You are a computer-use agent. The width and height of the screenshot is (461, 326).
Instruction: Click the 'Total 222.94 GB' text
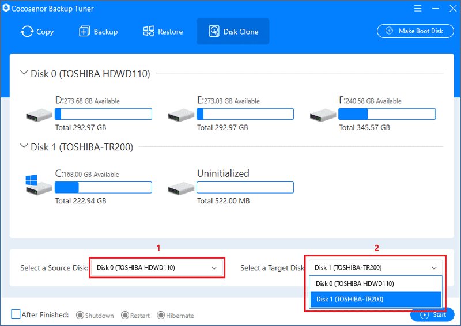[x=81, y=201]
